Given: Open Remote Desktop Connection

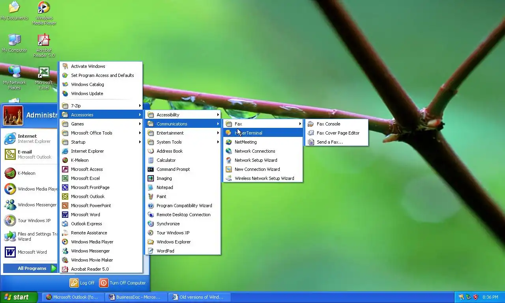Looking at the screenshot, I should coord(183,215).
